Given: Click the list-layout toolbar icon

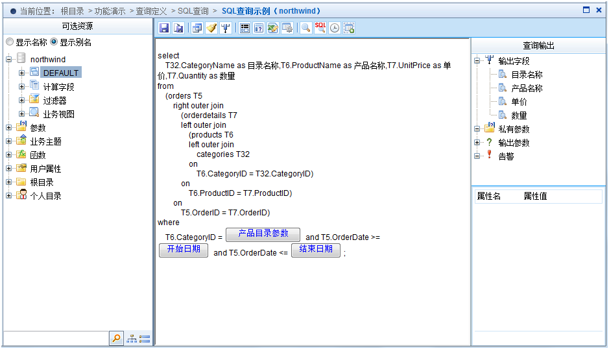Looking at the screenshot, I should coord(245,28).
